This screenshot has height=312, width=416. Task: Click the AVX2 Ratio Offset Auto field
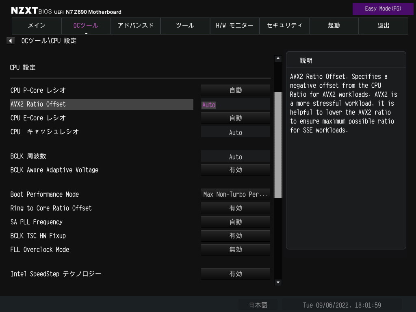236,104
